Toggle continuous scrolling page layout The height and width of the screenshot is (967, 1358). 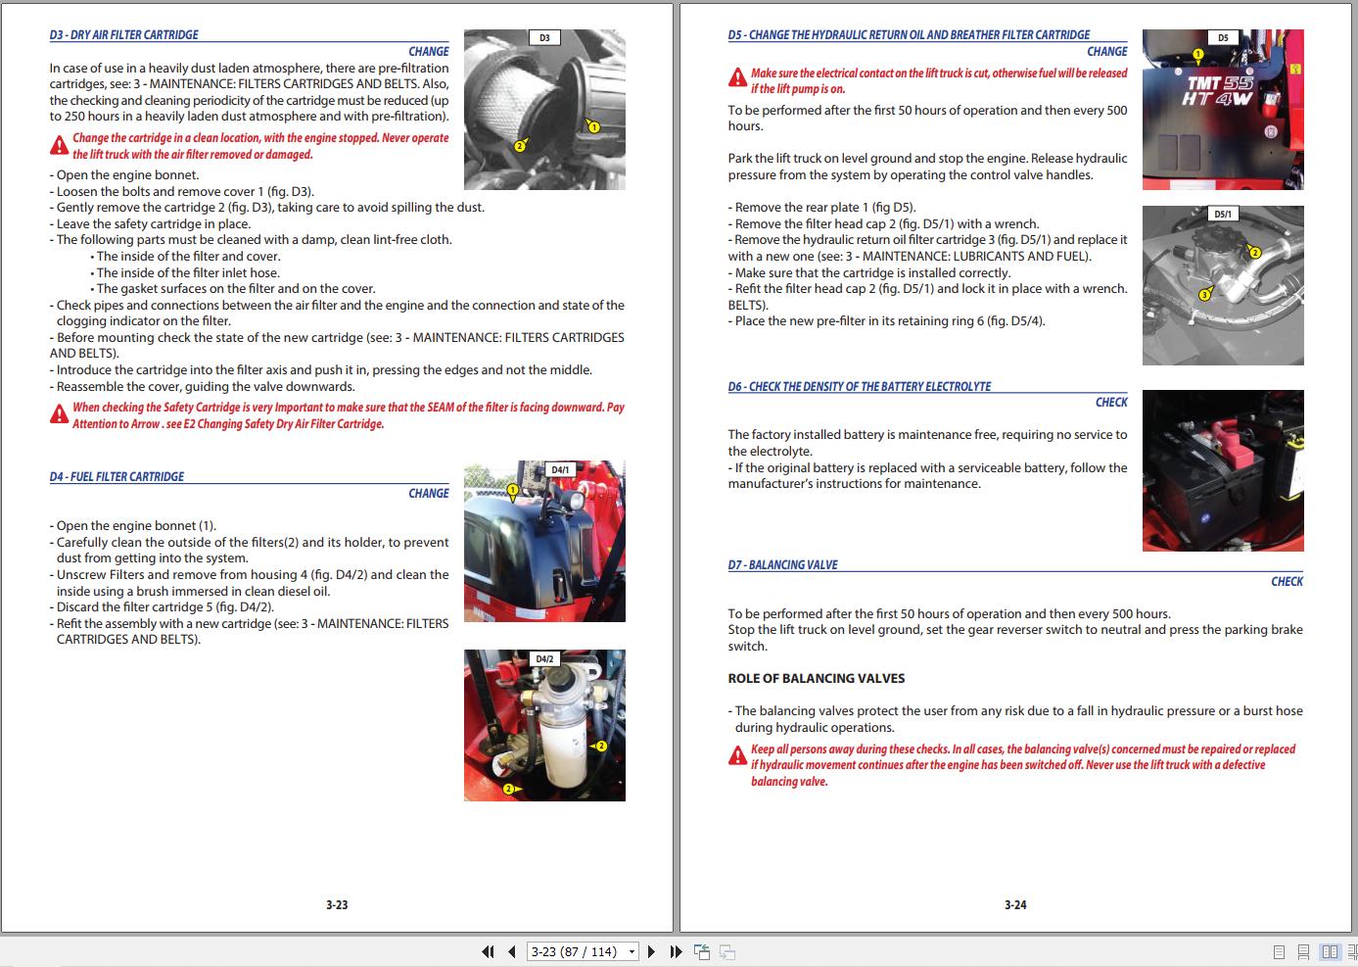pos(1302,950)
